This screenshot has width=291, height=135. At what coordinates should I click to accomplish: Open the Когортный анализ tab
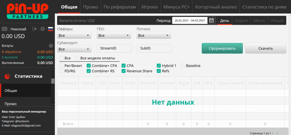pyautogui.click(x=216, y=7)
